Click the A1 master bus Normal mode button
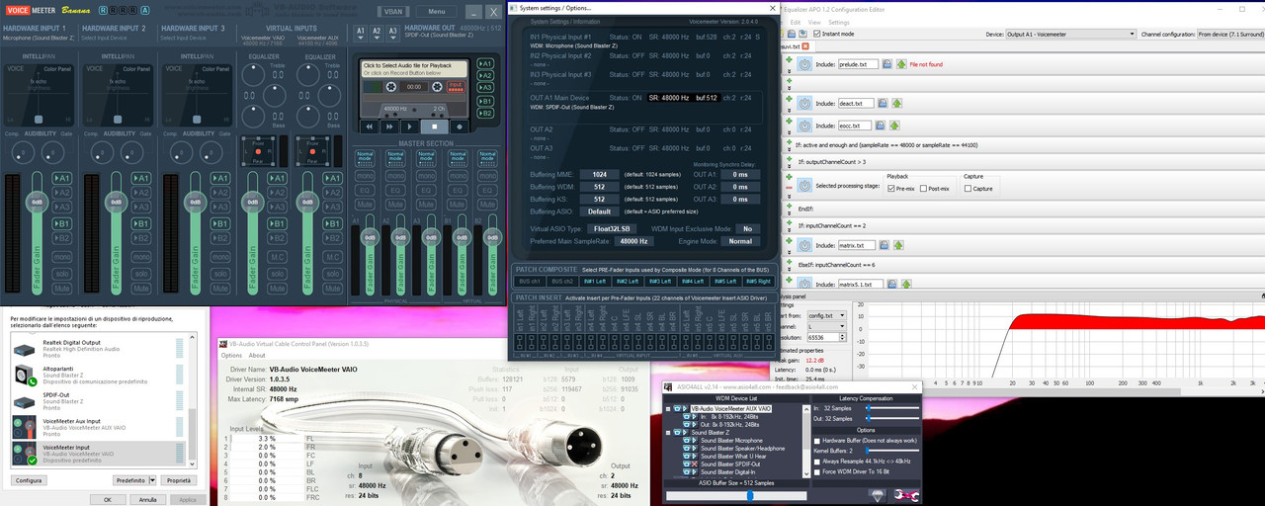This screenshot has height=506, width=1265. click(366, 156)
